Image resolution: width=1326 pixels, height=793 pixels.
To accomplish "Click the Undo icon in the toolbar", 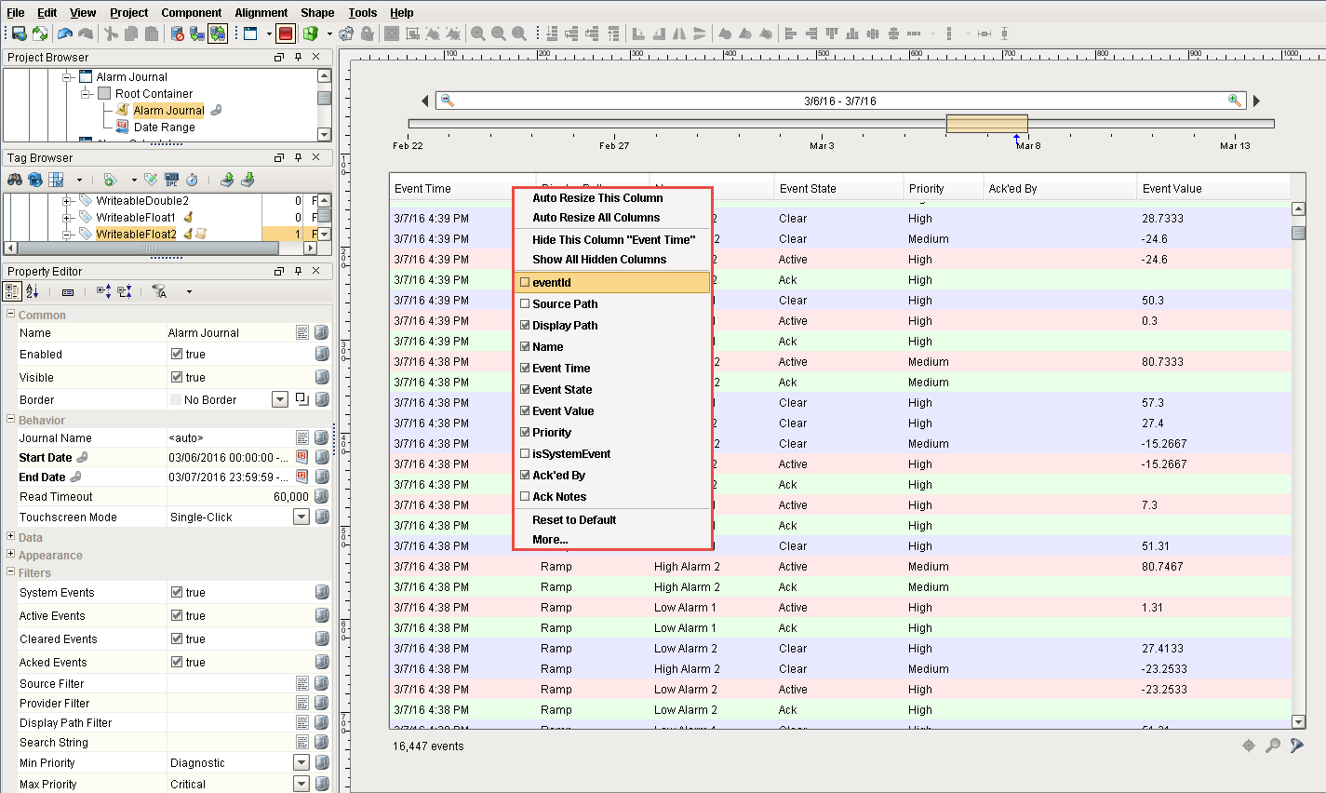I will tap(63, 34).
